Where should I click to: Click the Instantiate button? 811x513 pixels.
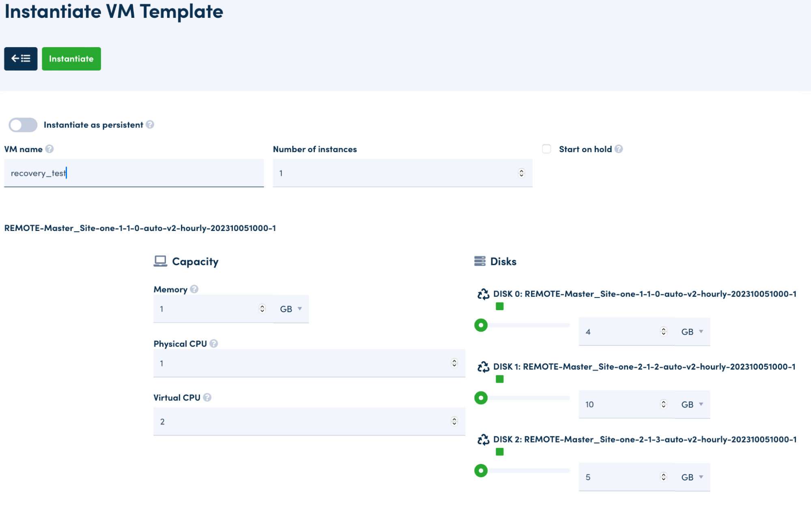tap(71, 58)
